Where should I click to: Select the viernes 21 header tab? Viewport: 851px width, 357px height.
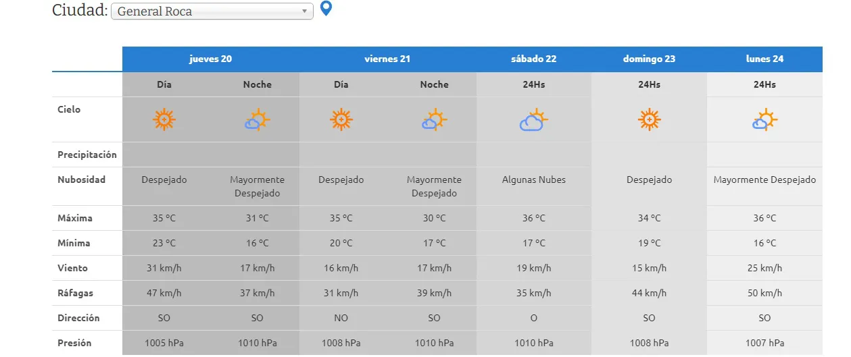387,59
